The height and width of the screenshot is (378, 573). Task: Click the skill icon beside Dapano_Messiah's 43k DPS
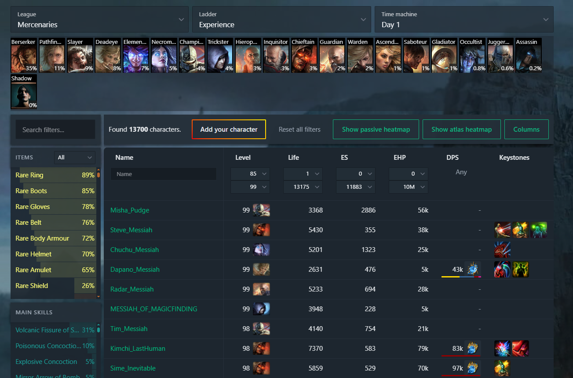[x=473, y=269]
